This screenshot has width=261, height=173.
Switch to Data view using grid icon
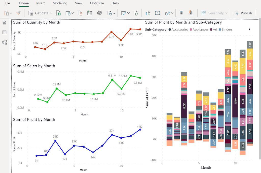[4, 32]
